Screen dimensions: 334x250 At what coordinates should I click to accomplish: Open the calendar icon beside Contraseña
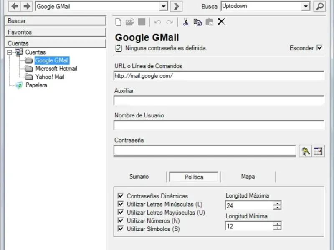[318, 151]
